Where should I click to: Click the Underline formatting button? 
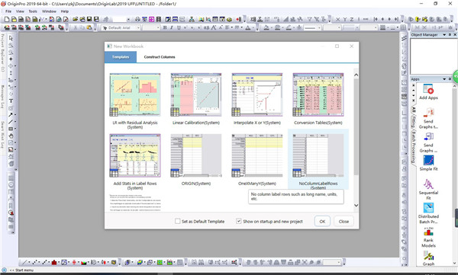[x=179, y=27]
